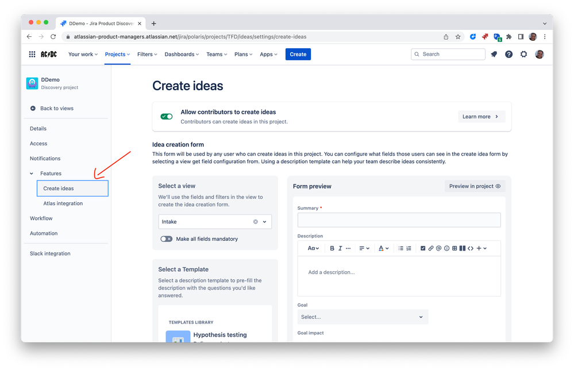Open the Projects menu
The image size is (574, 370).
point(118,54)
